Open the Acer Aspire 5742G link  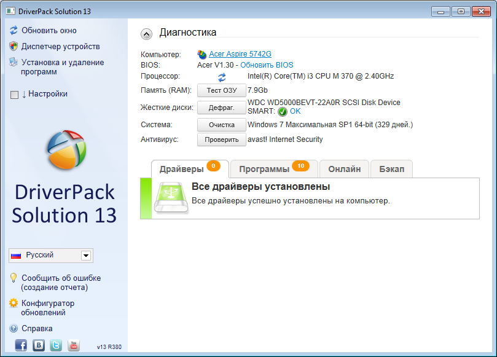pos(240,54)
